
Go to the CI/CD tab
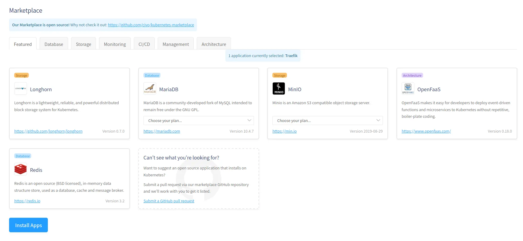[144, 44]
